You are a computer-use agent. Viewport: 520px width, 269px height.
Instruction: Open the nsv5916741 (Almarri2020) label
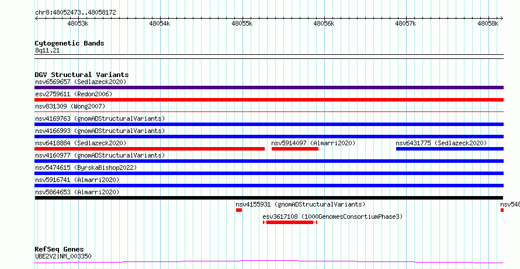point(77,180)
